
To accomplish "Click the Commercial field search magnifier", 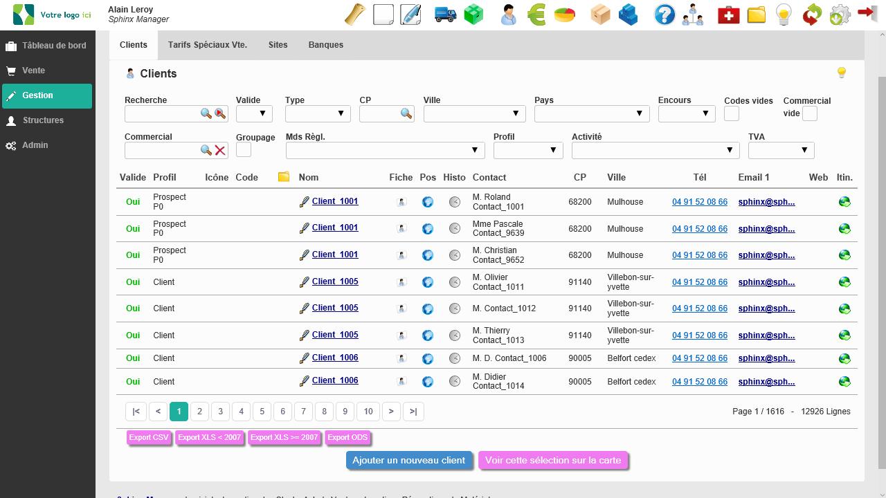I will tap(206, 150).
